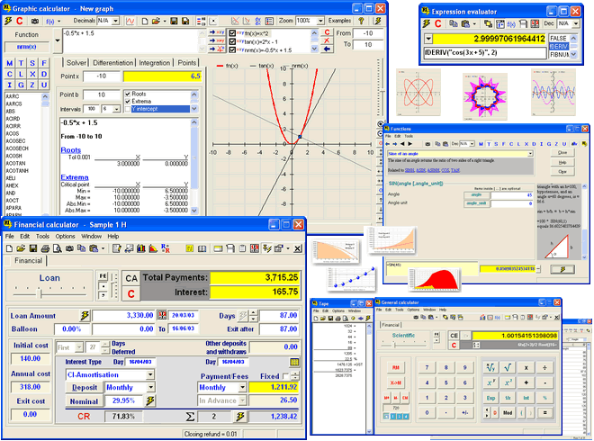This screenshot has width=594, height=441.
Task: Toggle the Roots checkbox
Action: 127,94
